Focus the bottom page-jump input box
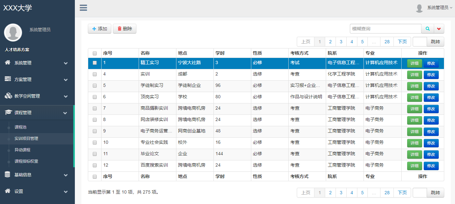This screenshot has height=204, width=455. pos(420,193)
